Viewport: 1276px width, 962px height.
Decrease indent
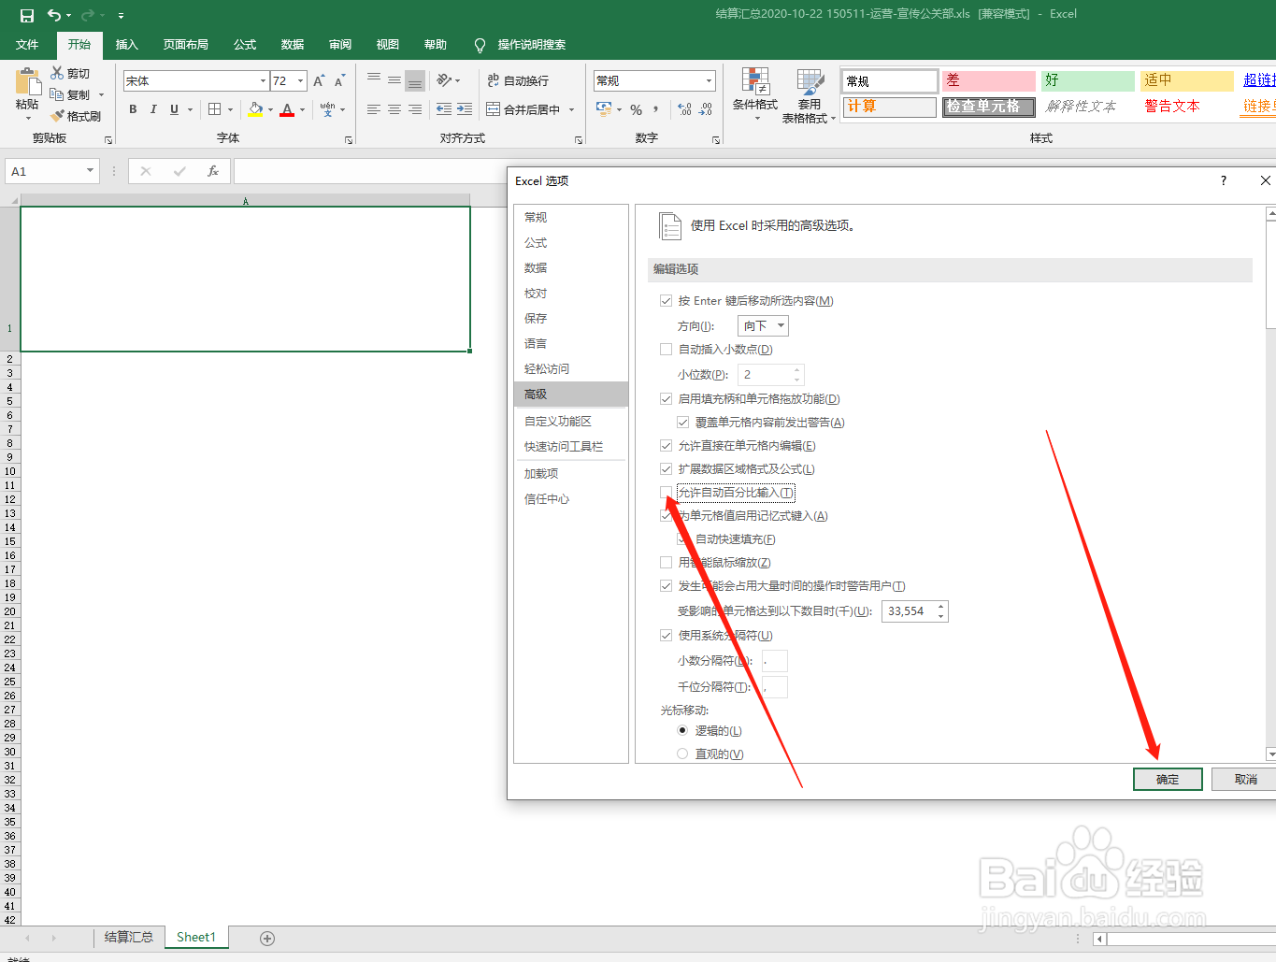tap(444, 109)
